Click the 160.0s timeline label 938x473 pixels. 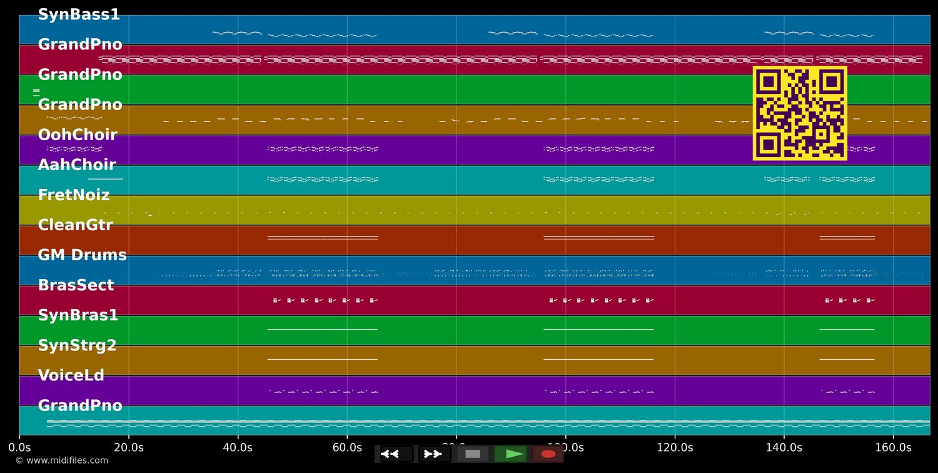click(x=893, y=447)
